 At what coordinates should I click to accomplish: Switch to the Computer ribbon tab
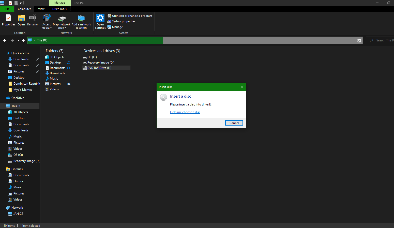24,9
